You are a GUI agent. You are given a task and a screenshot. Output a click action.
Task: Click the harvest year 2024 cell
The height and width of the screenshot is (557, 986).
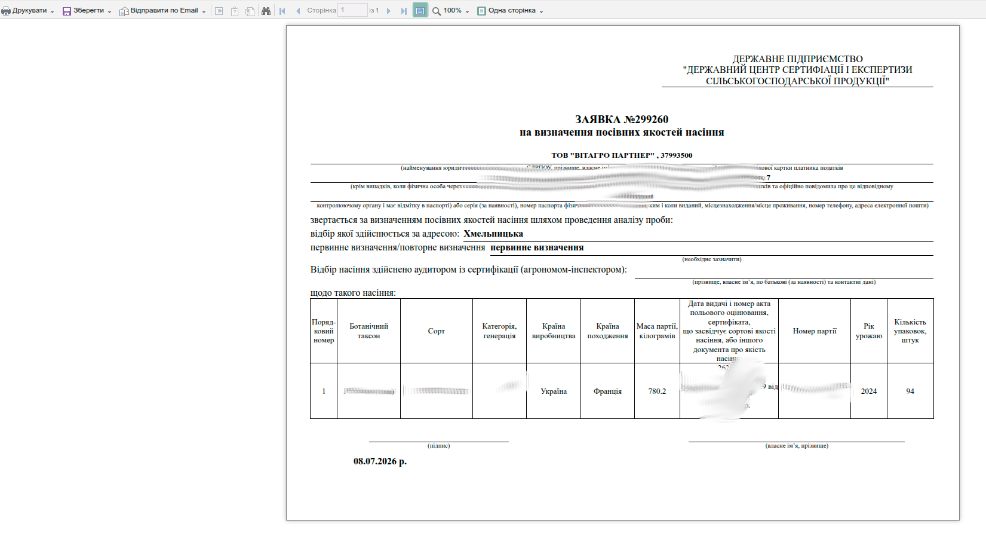[869, 391]
